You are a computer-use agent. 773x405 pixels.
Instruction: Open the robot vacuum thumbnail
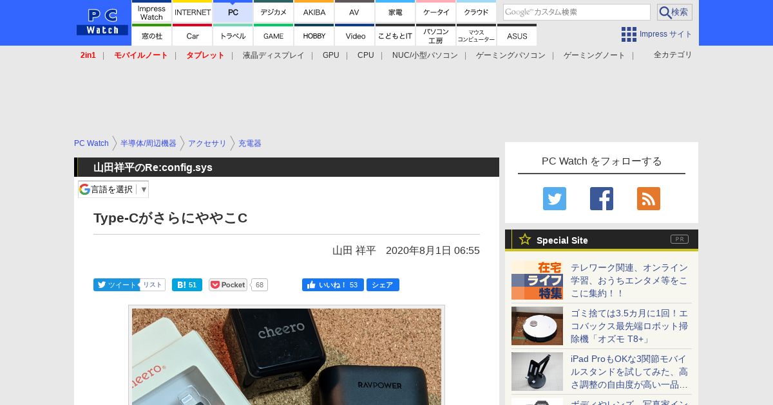(x=537, y=326)
